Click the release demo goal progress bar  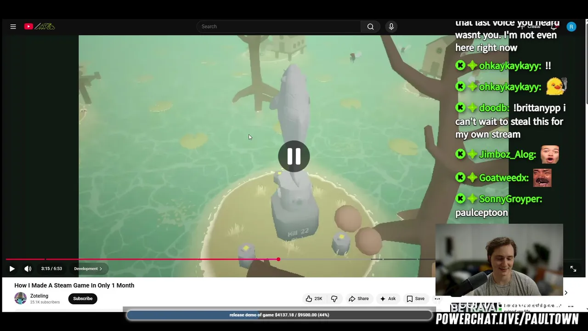pos(279,315)
